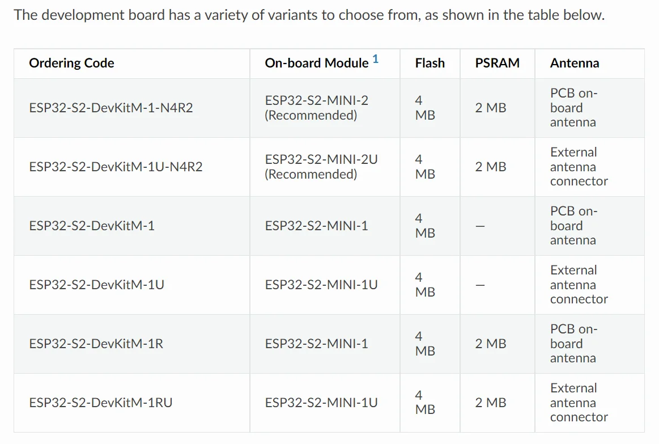
Task: Click the ESP32-S2-DevKitM-1R ordering code cell
Action: pyautogui.click(x=96, y=344)
